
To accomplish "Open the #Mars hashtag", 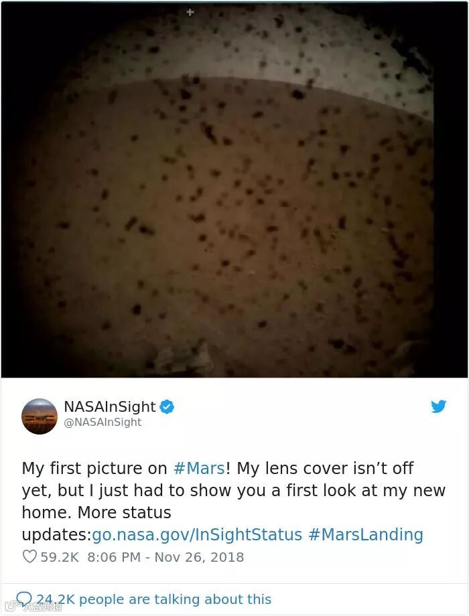I will (199, 468).
